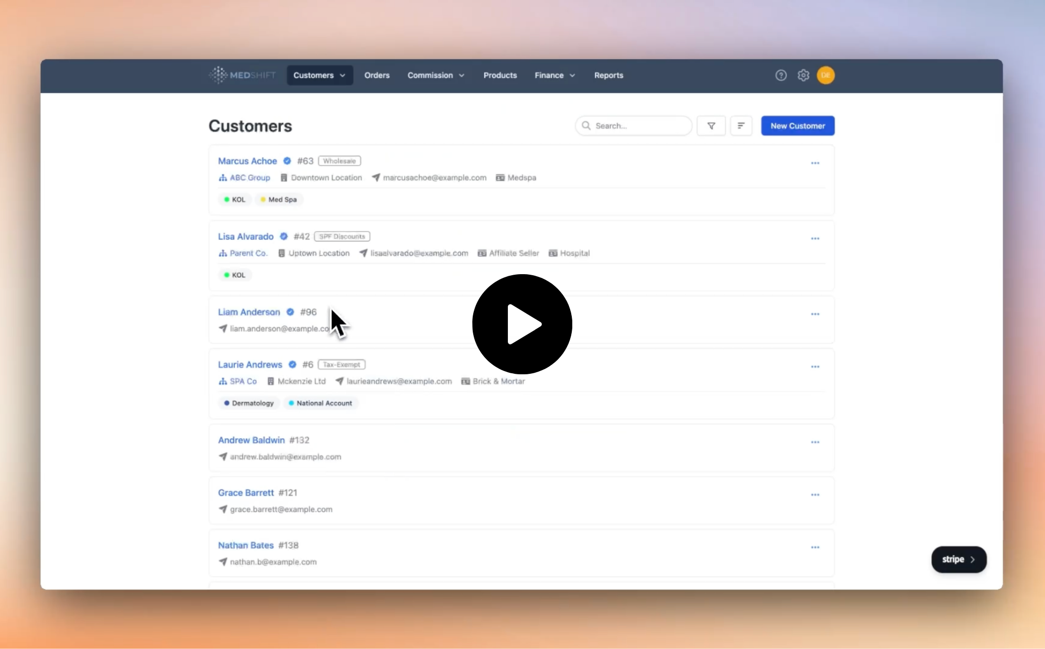
Task: Open the three-dot menu for Marcus Achoe
Action: [815, 163]
